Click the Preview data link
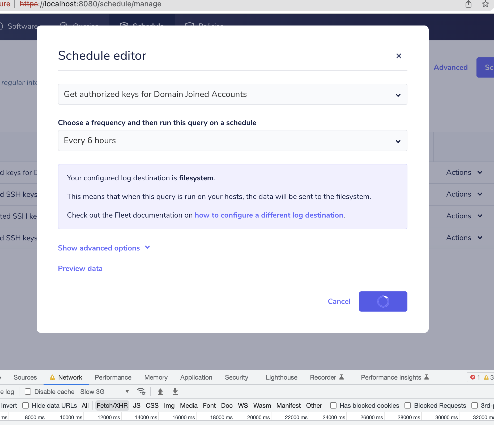 coord(80,269)
